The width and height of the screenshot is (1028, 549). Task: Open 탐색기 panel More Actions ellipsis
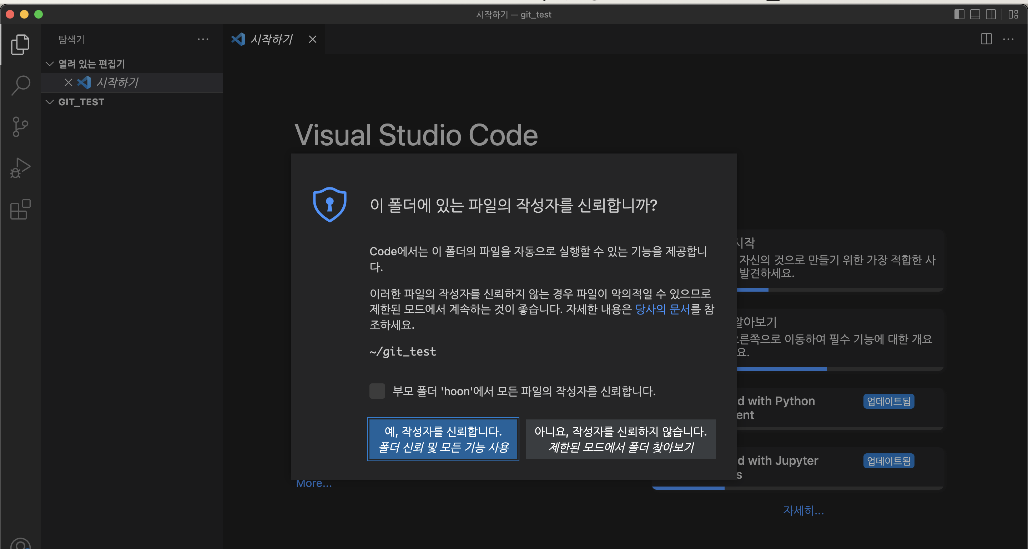pos(203,39)
